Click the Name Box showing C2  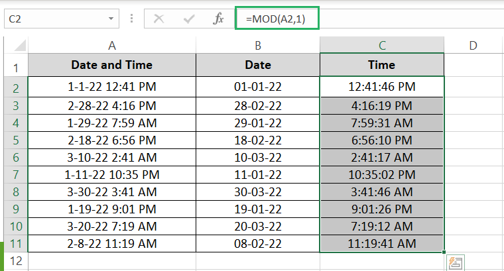53,19
